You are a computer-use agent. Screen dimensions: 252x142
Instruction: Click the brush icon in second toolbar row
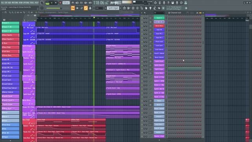point(82,8)
